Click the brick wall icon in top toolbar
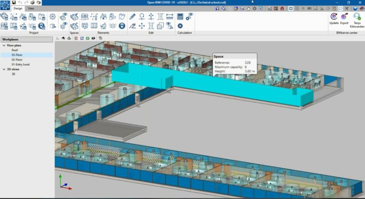The image size is (365, 199). click(x=276, y=9)
